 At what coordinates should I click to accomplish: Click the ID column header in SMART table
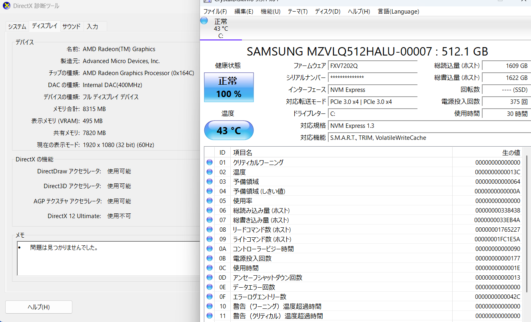pyautogui.click(x=222, y=153)
